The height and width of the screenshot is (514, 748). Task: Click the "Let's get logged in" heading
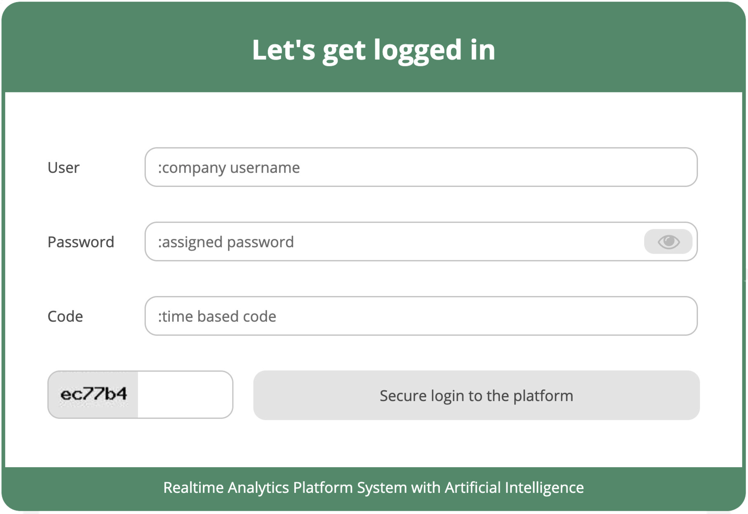(x=374, y=50)
